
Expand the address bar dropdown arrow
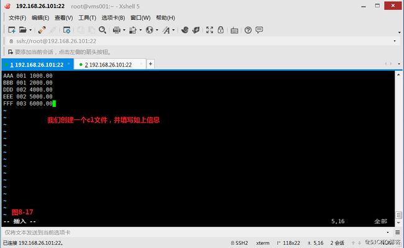395,41
